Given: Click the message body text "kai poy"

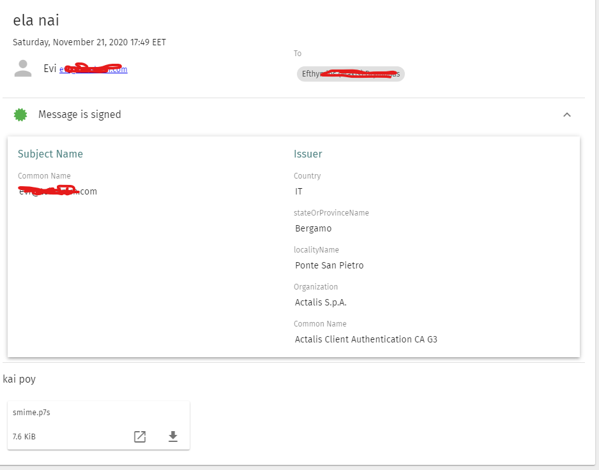Looking at the screenshot, I should click(x=19, y=379).
